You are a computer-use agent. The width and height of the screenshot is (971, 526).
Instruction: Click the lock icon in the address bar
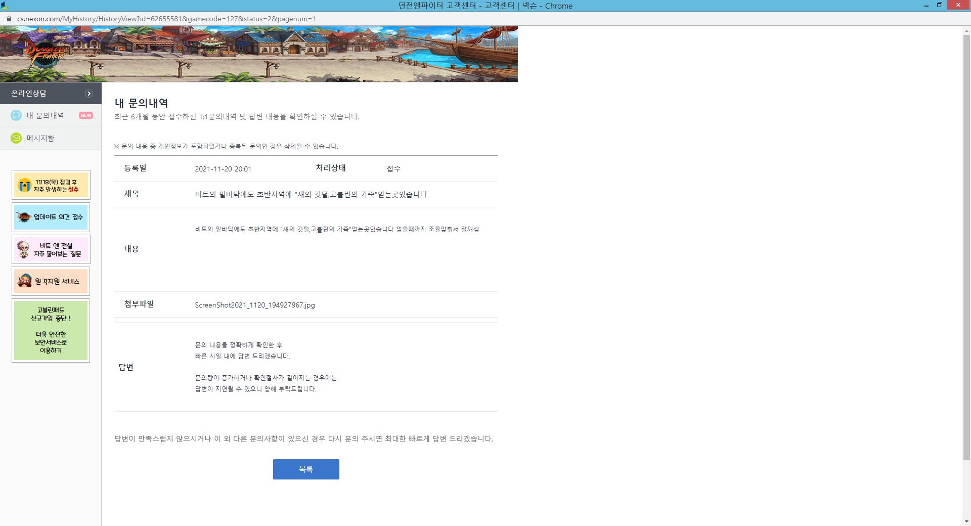[9, 19]
